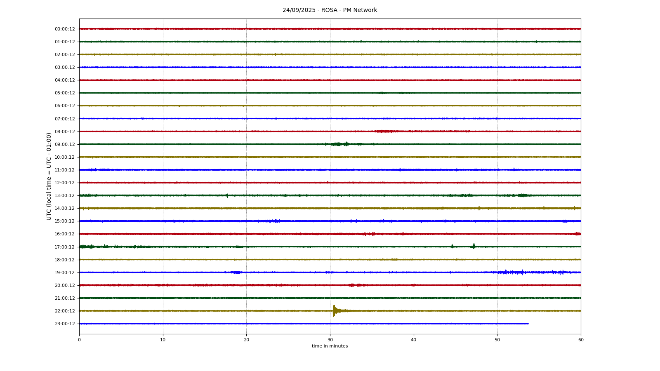Click the burst near minute 53 on 13:00:12 trace
Viewport: 660px width, 371px height.
point(522,195)
